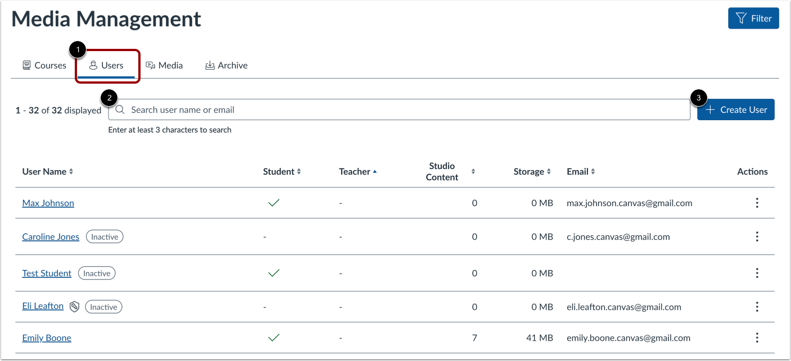Open Max Johnson's user profile link
Screen dimensions: 791x361
click(x=48, y=203)
